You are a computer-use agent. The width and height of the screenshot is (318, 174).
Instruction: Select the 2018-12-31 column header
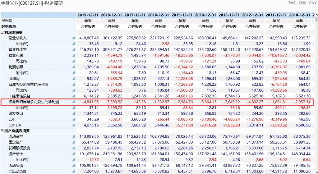point(111,15)
